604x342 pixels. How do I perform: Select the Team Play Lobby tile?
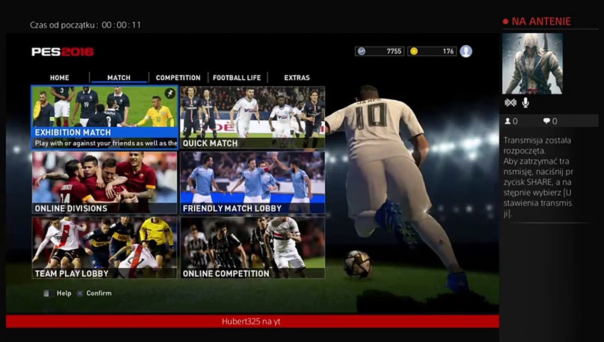click(x=104, y=247)
